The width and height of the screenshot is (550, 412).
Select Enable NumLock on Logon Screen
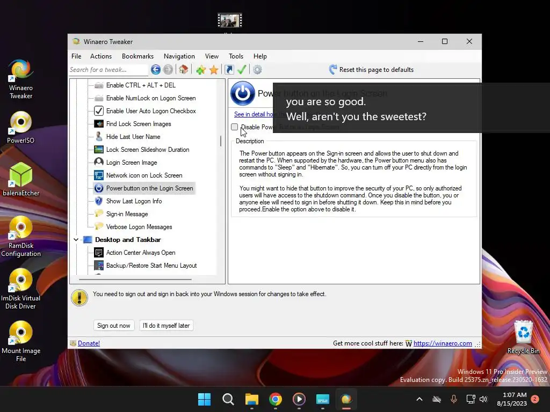151,98
